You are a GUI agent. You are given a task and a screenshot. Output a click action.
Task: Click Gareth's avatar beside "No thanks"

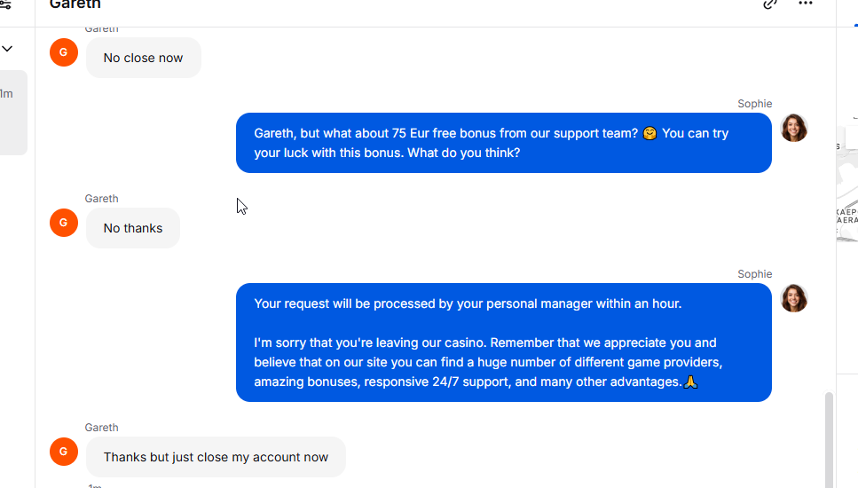point(64,223)
